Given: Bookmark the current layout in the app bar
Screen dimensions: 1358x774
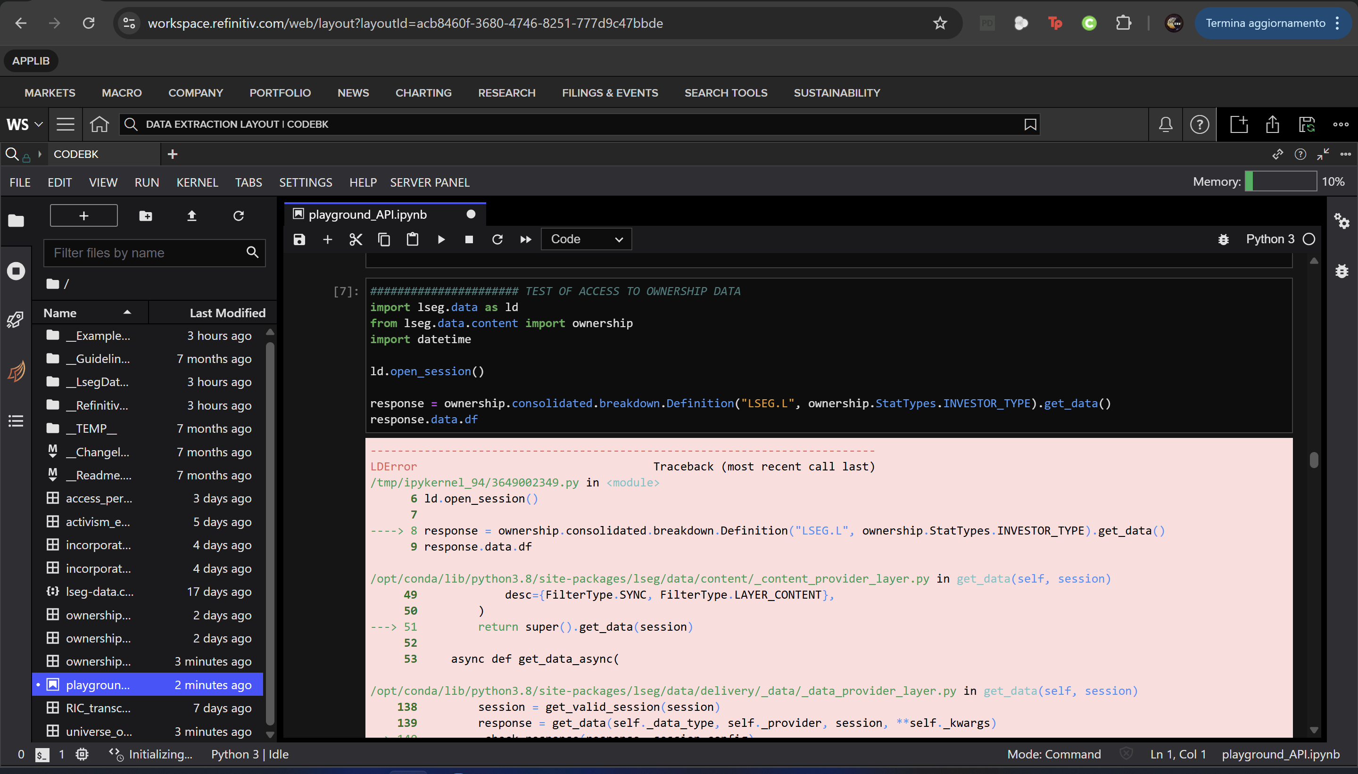Looking at the screenshot, I should tap(1030, 125).
